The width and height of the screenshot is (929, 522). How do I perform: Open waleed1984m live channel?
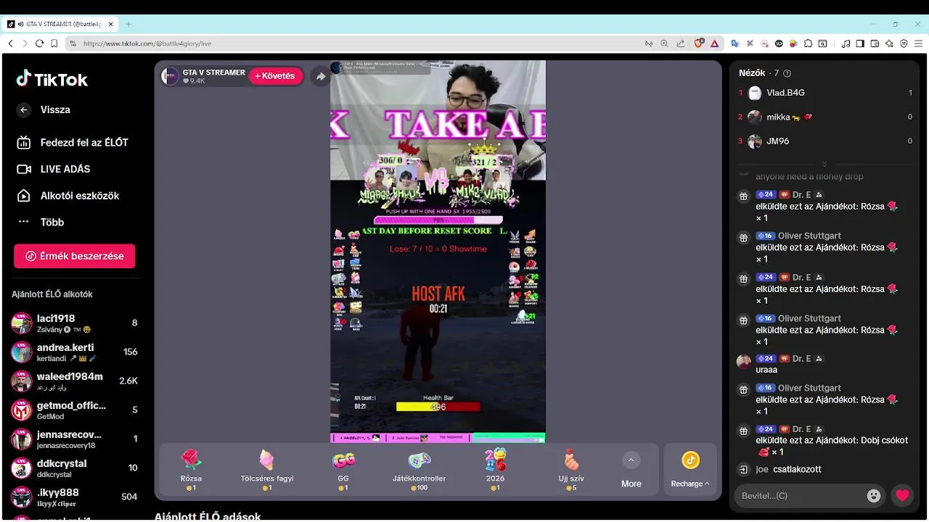tap(74, 381)
